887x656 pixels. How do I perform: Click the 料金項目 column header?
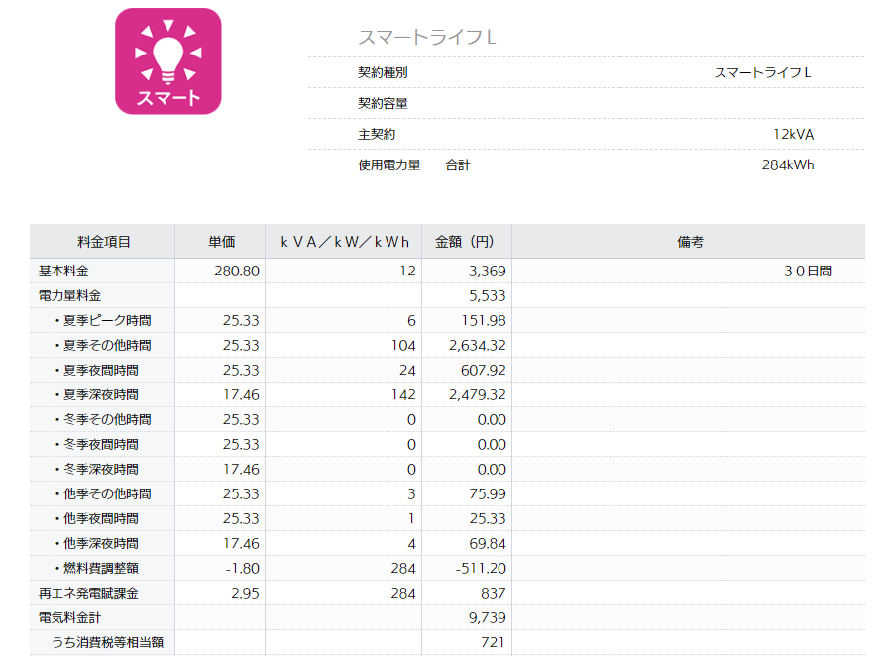103,242
